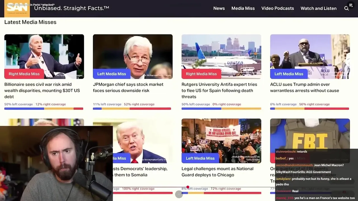Image resolution: width=358 pixels, height=201 pixels.
Task: Open the Rutgers University Antifa expert headline
Action: (219, 90)
